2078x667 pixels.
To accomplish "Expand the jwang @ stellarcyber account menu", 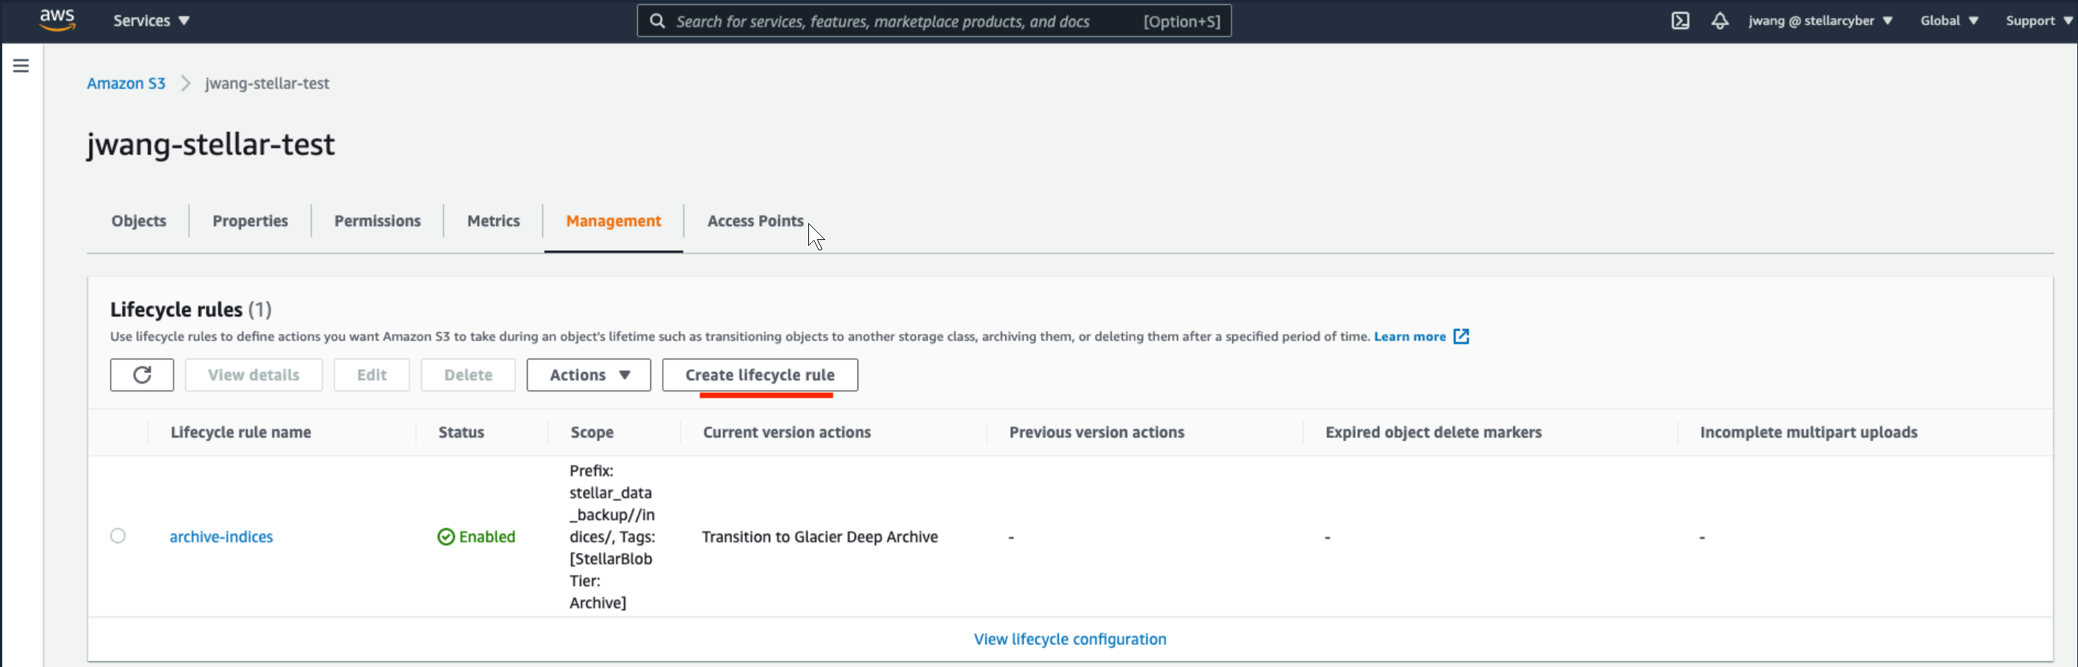I will coord(1820,21).
